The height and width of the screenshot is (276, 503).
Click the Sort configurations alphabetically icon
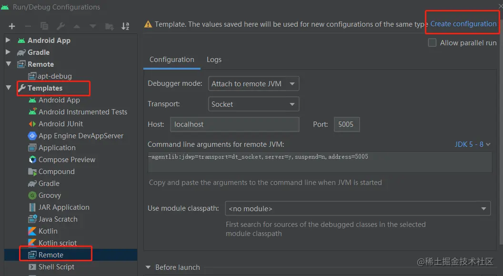pyautogui.click(x=125, y=26)
